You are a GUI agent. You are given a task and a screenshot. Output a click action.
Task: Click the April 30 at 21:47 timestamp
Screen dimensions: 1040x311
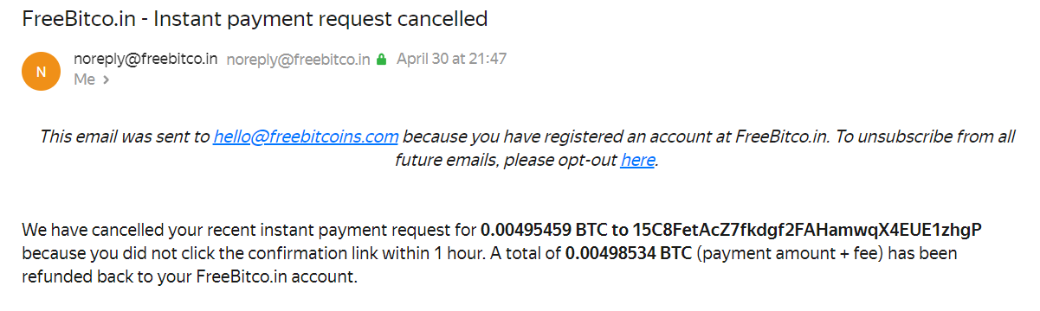coord(451,60)
